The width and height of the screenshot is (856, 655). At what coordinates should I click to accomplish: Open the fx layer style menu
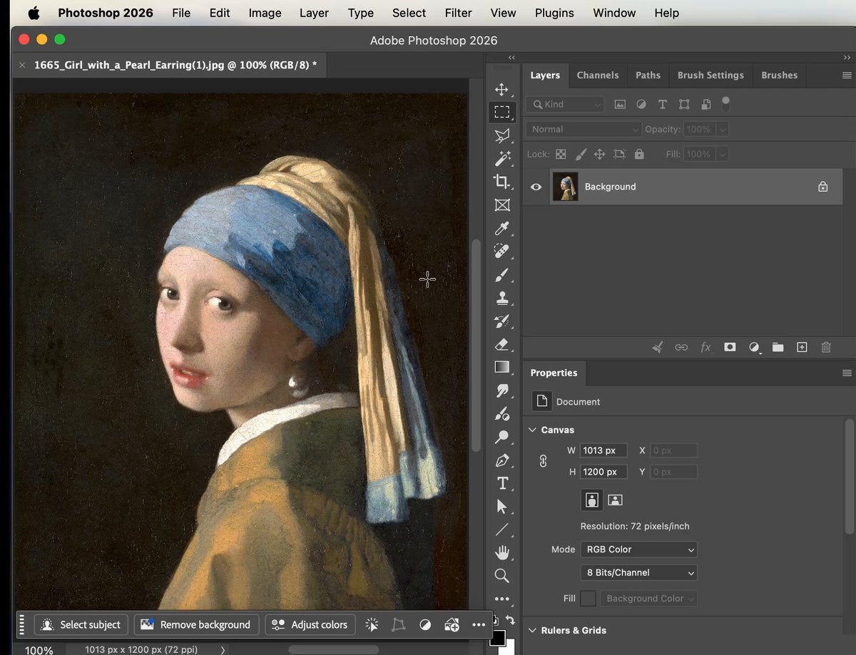705,347
